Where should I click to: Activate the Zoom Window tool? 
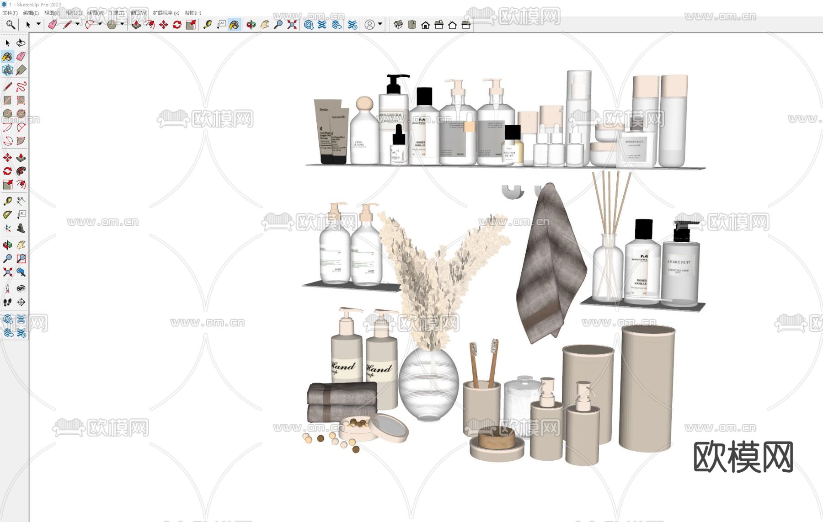click(x=21, y=259)
